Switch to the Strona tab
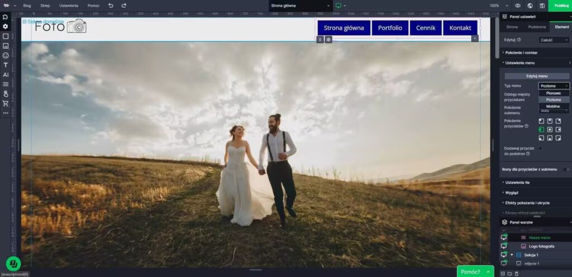Screen dimensions: 572x277 click(x=512, y=27)
